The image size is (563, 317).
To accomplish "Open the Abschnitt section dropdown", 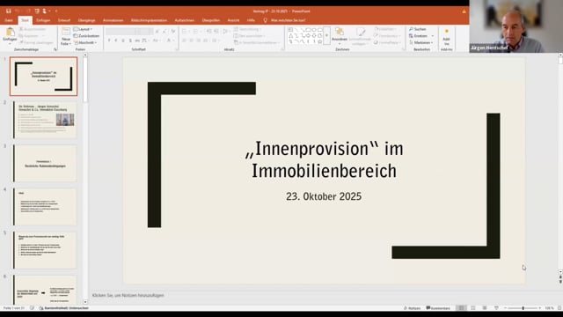I will click(85, 43).
